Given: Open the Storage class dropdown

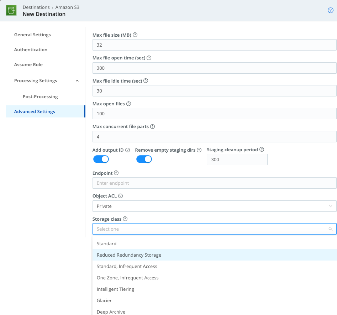Looking at the screenshot, I should click(x=214, y=229).
